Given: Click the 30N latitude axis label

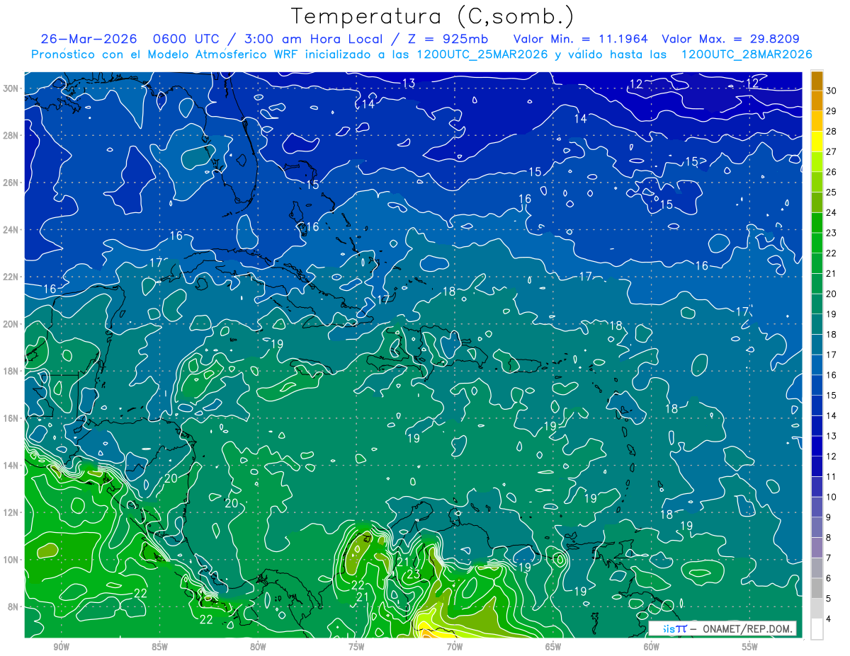Looking at the screenshot, I should coord(13,88).
